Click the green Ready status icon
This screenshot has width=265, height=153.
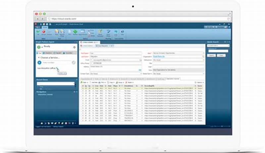coord(39,47)
